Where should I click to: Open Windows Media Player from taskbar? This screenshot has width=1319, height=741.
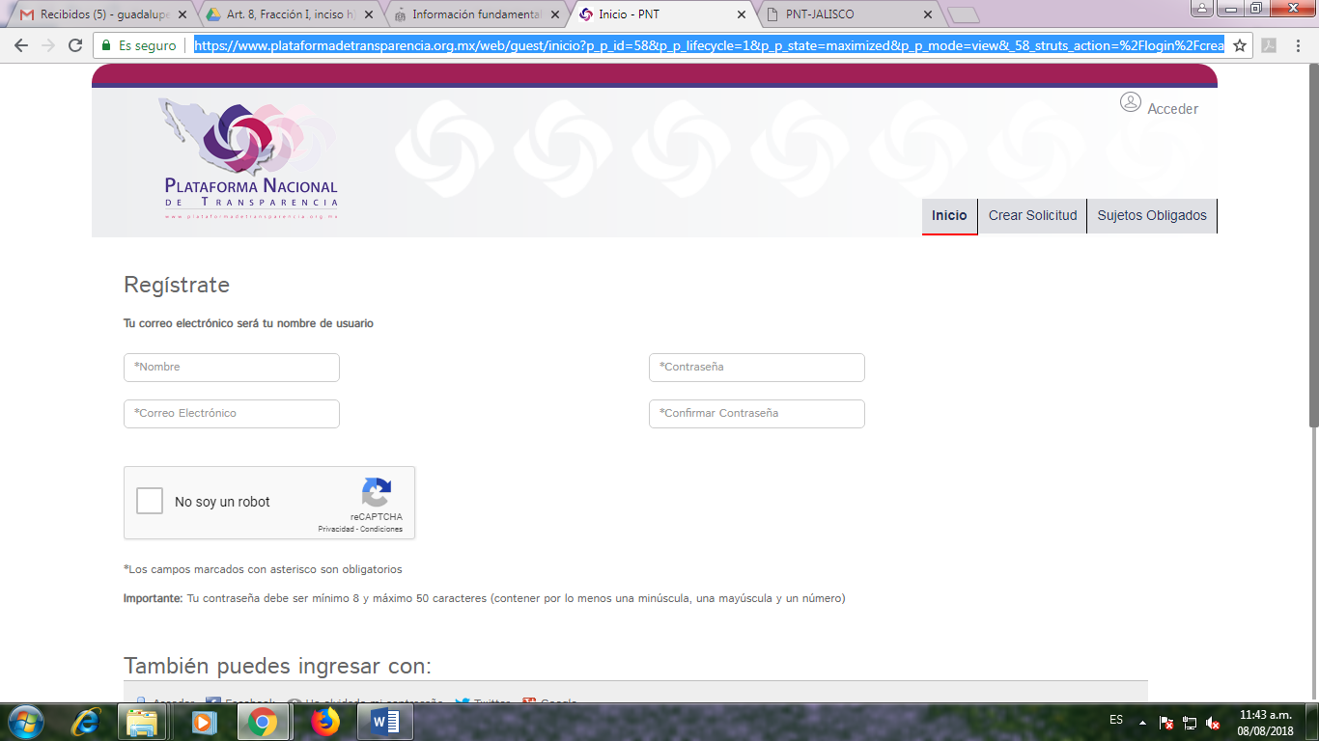pyautogui.click(x=203, y=722)
